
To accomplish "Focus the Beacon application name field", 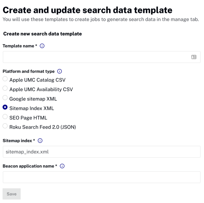I will point(101,177).
